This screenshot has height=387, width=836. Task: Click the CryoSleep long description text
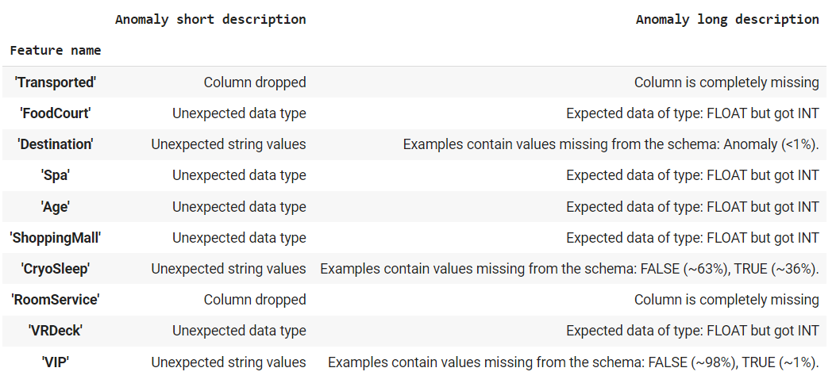coord(569,269)
